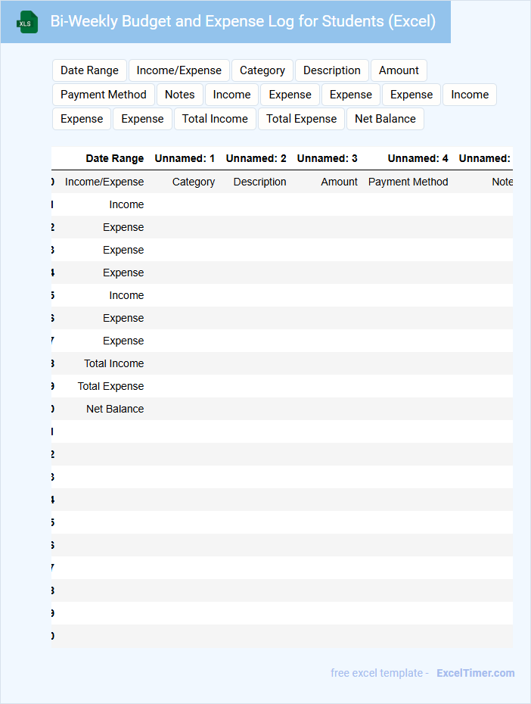This screenshot has height=704, width=531.
Task: Select the Income/Expense tag
Action: click(x=179, y=70)
